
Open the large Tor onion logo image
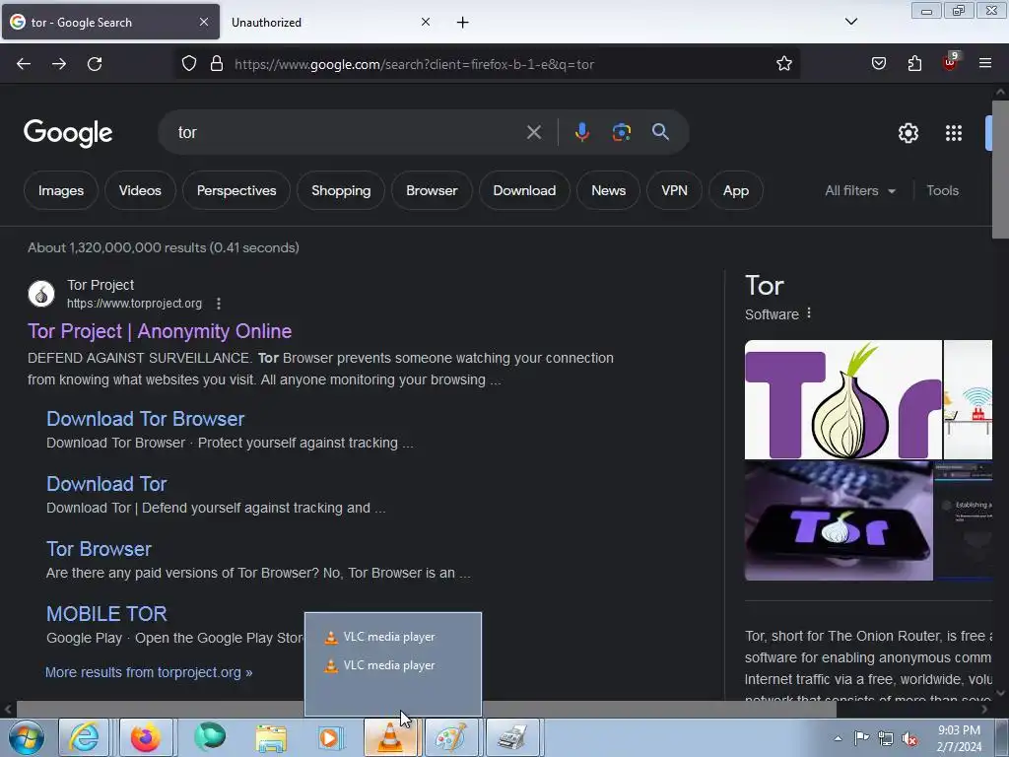point(843,400)
